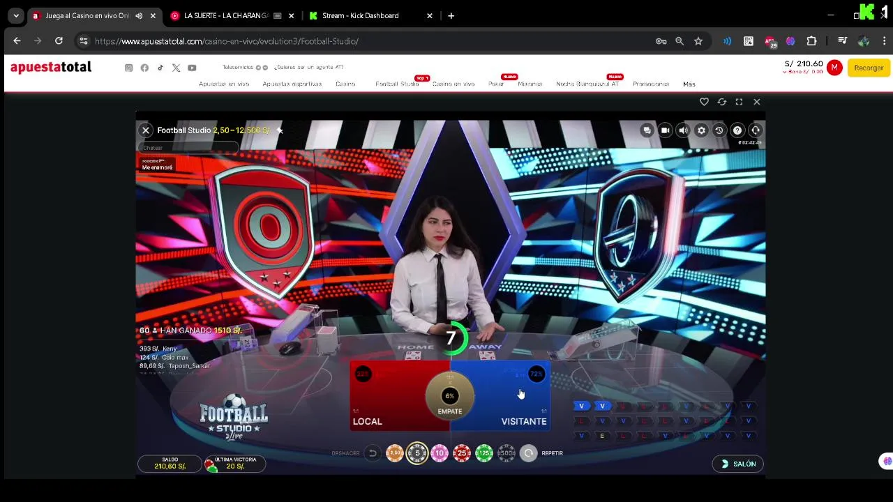
Task: Open browser zoom magnifier icon
Action: [x=680, y=41]
